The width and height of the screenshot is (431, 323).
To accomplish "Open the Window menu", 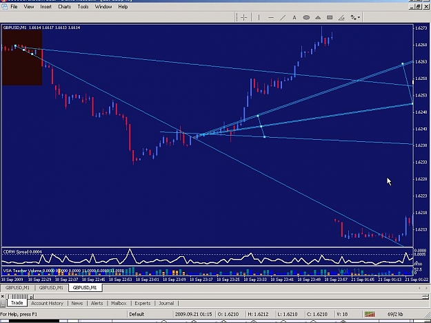I will (x=103, y=7).
